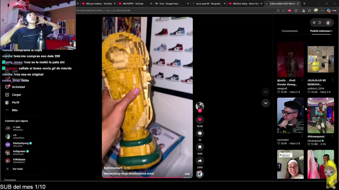The width and height of the screenshot is (339, 190).
Task: Open the three-dot menu on the nachoide1 video
Action: (x=302, y=136)
